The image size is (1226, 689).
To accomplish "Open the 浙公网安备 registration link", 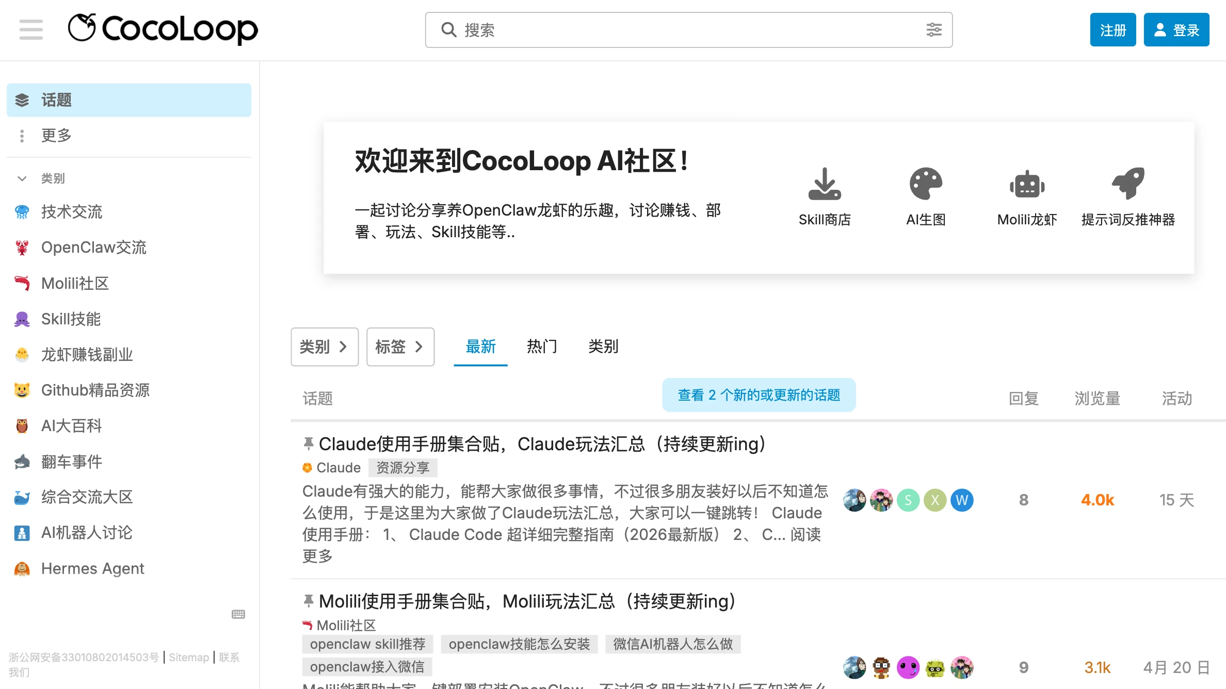I will (84, 658).
